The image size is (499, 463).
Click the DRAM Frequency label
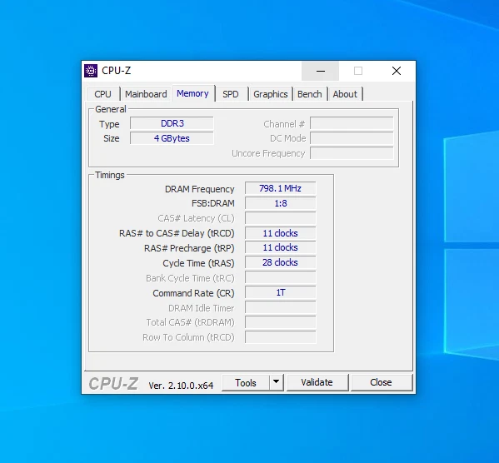200,189
